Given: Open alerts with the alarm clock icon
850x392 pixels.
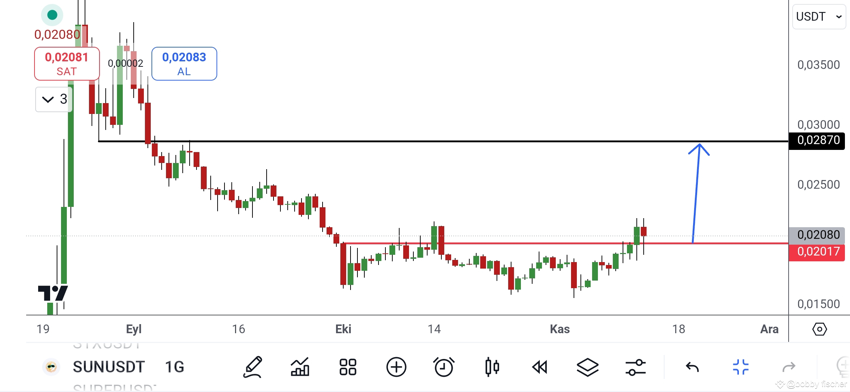Looking at the screenshot, I should [x=445, y=367].
